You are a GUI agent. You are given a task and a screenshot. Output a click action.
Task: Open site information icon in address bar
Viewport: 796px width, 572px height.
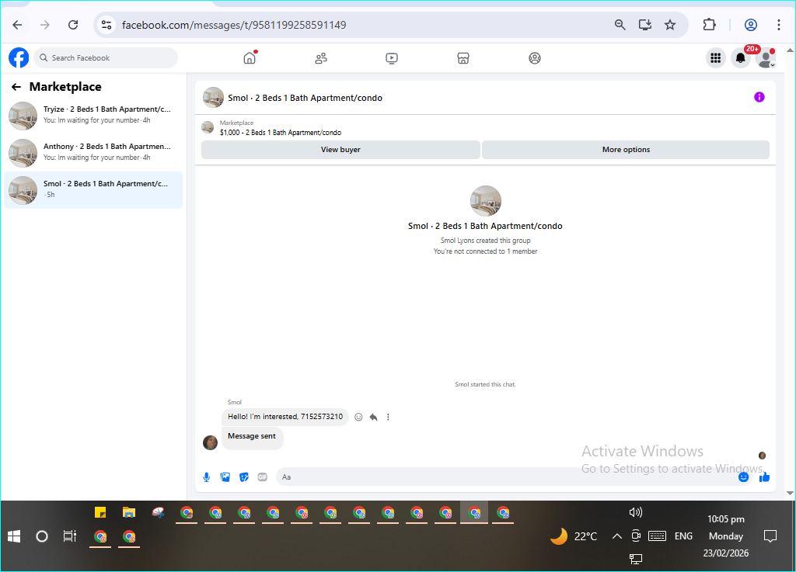point(106,25)
